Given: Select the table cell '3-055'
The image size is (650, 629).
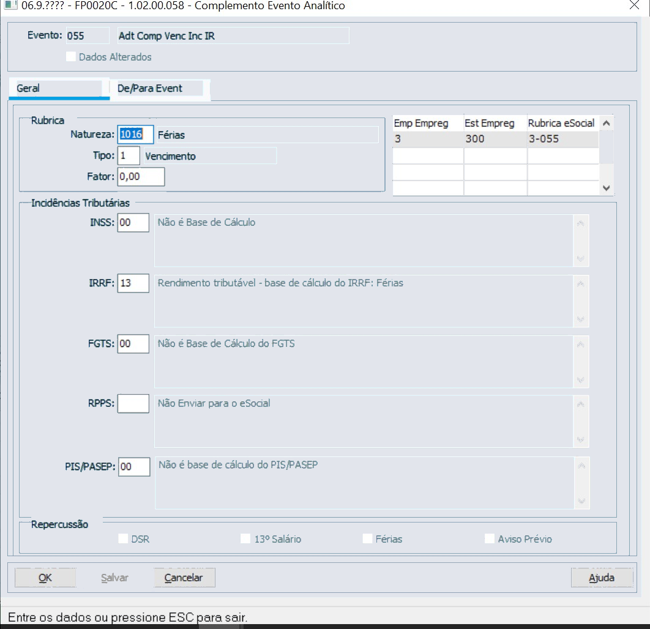Looking at the screenshot, I should 563,140.
